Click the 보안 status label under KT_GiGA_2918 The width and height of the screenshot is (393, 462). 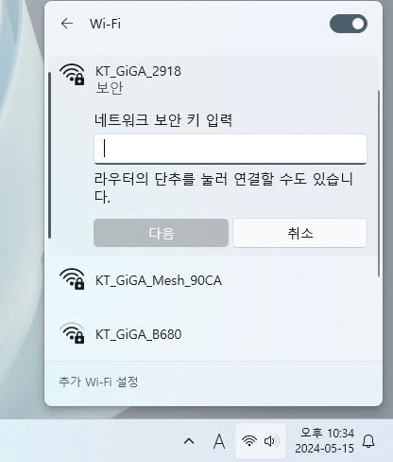pyautogui.click(x=110, y=88)
